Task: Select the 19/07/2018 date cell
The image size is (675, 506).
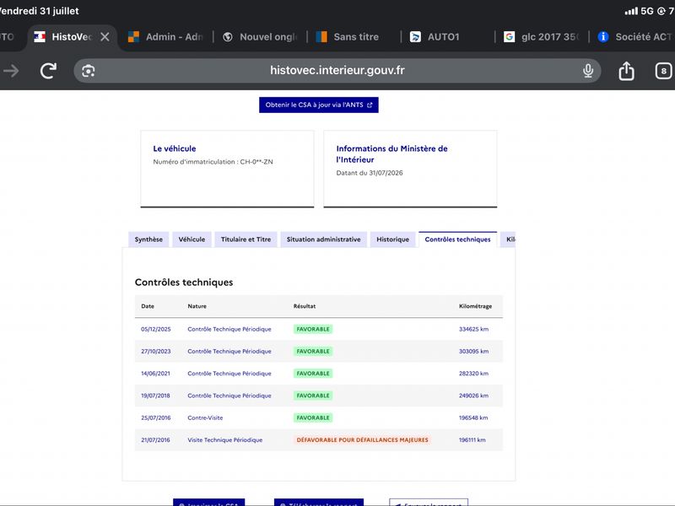Action: (155, 396)
